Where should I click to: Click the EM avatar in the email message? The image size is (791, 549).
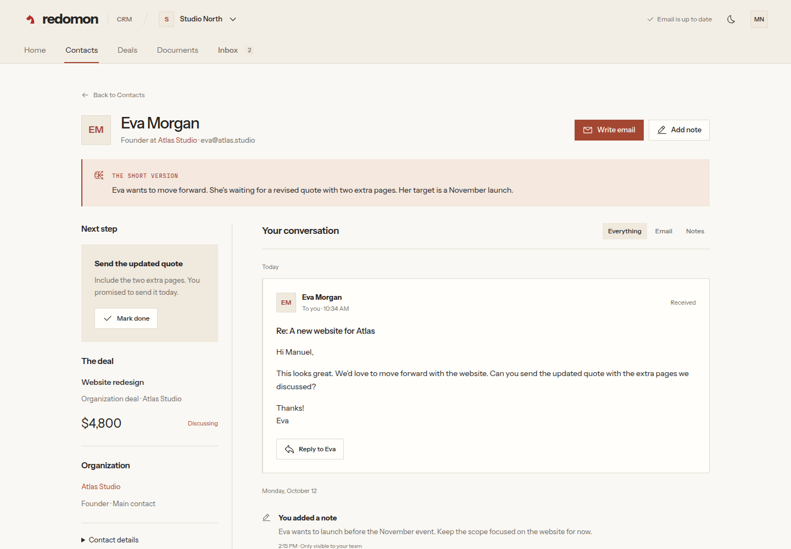tap(286, 302)
